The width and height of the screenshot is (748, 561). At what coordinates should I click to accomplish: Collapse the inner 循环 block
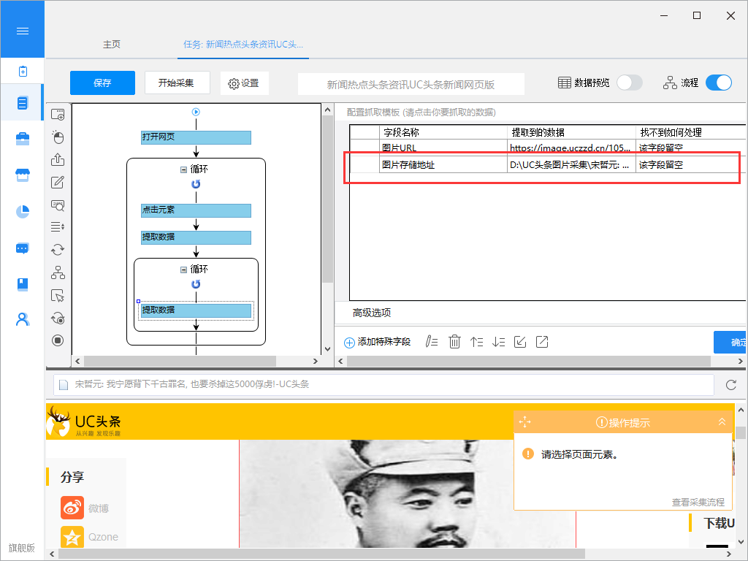(184, 270)
